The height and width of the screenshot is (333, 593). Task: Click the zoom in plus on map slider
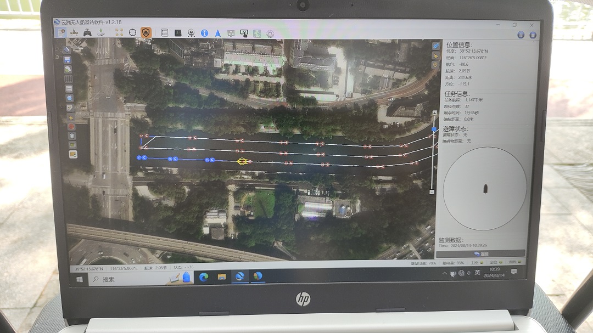tap(435, 113)
